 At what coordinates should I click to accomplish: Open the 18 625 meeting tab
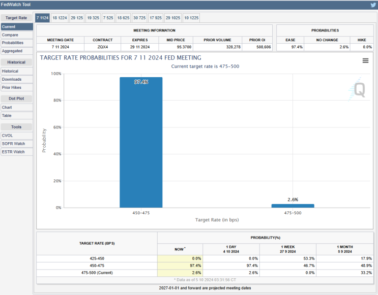click(123, 18)
